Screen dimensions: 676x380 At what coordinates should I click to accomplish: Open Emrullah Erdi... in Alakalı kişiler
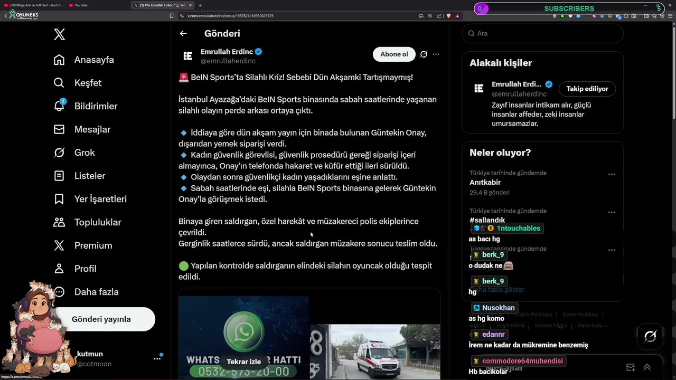click(517, 84)
